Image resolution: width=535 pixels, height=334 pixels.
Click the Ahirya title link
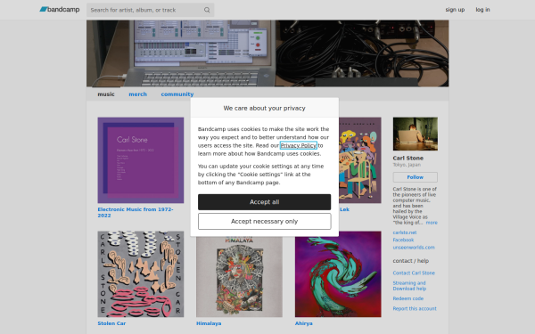click(x=304, y=323)
